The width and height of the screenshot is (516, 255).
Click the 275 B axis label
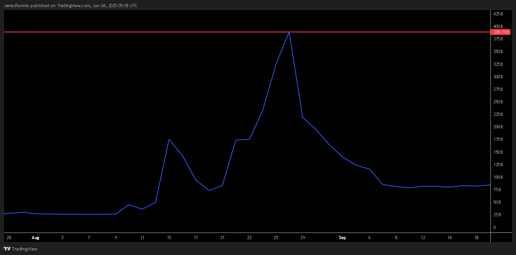click(498, 89)
